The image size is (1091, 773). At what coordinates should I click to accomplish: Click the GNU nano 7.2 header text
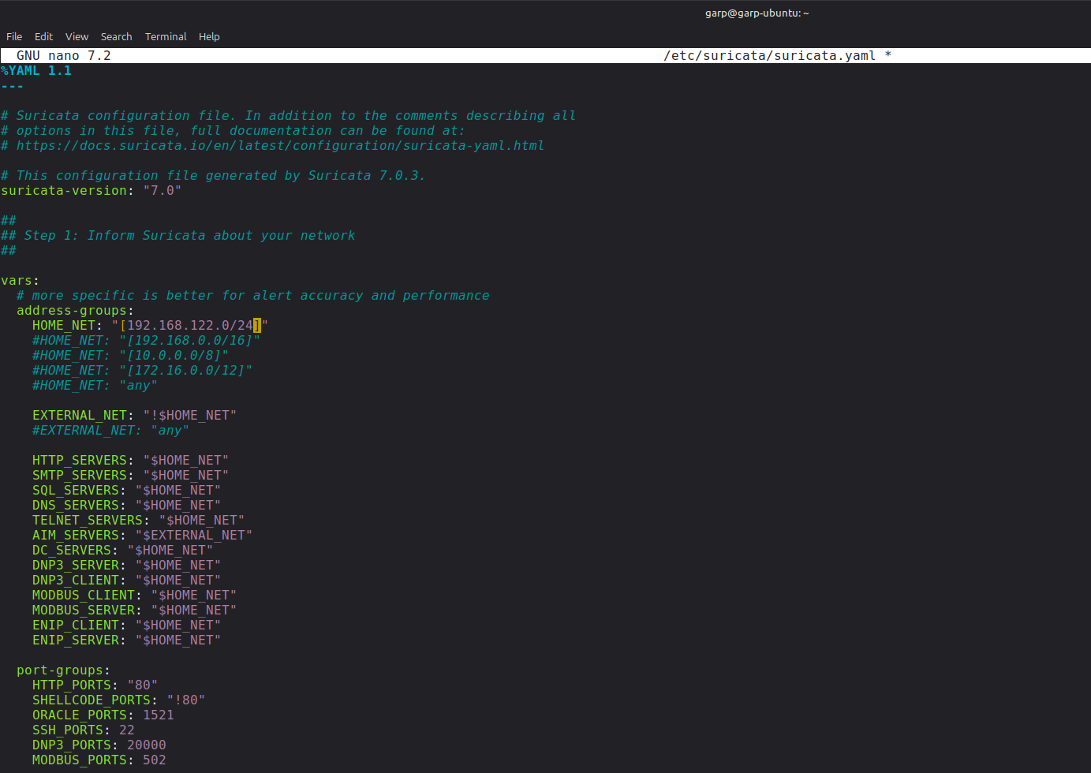pyautogui.click(x=64, y=55)
